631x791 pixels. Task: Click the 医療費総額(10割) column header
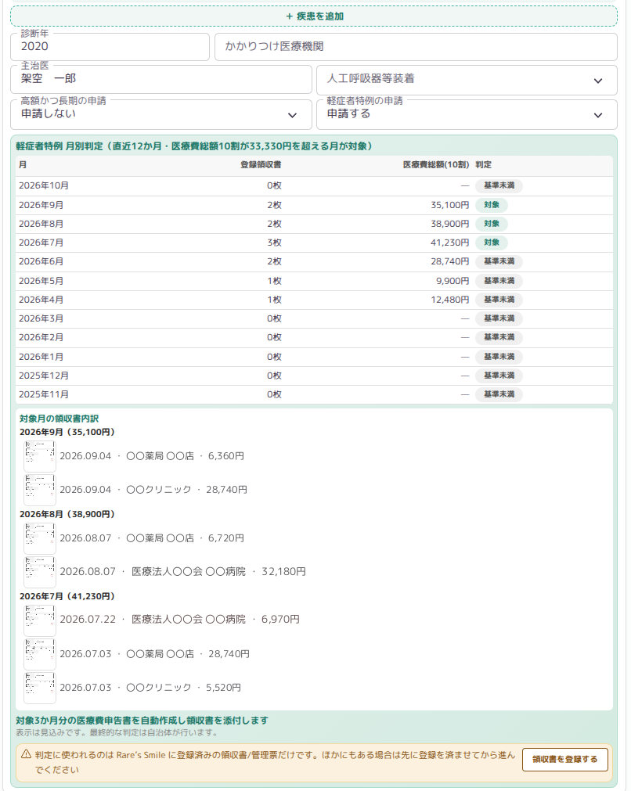(x=435, y=165)
